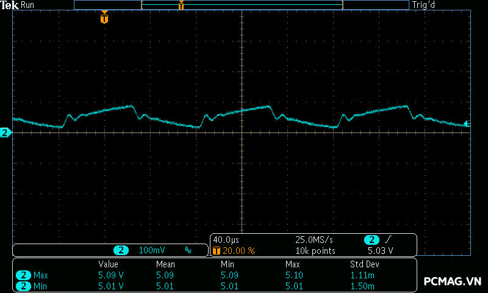Toggle the channel 2 Max measurement badge
This screenshot has height=293, width=488.
(24, 275)
